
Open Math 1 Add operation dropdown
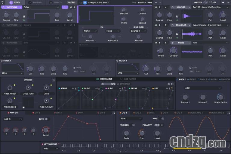pyautogui.click(x=203, y=88)
